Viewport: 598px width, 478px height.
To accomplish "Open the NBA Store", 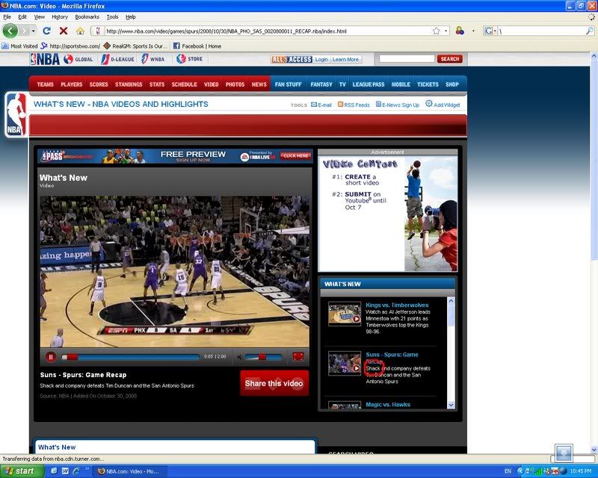I will click(x=190, y=59).
